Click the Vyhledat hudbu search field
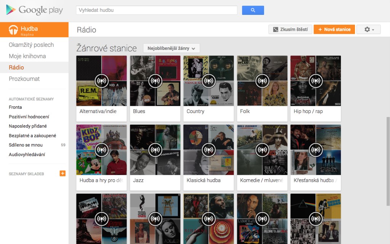The width and height of the screenshot is (390, 244). (157, 10)
